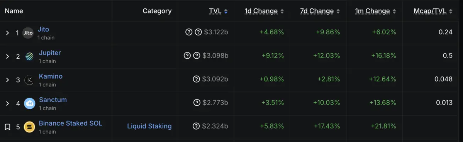This screenshot has height=142, width=463.
Task: Open the Liquid Staking category link
Action: point(149,126)
